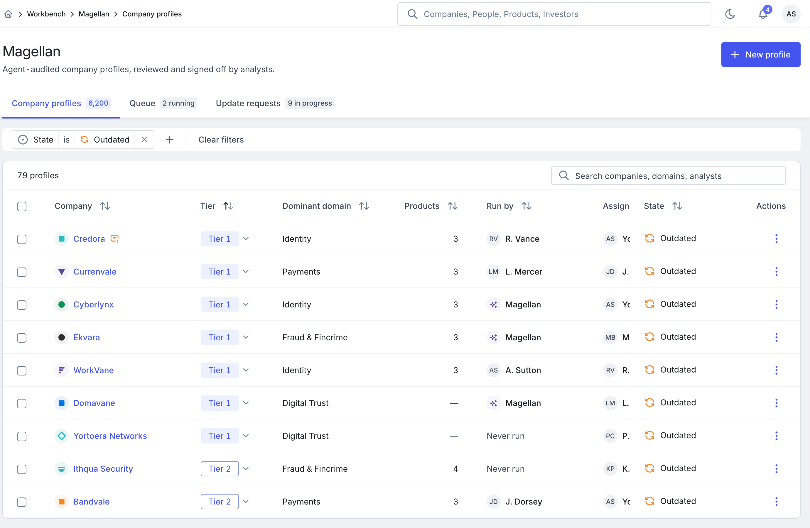Focus the global Companies, People search field

[554, 14]
